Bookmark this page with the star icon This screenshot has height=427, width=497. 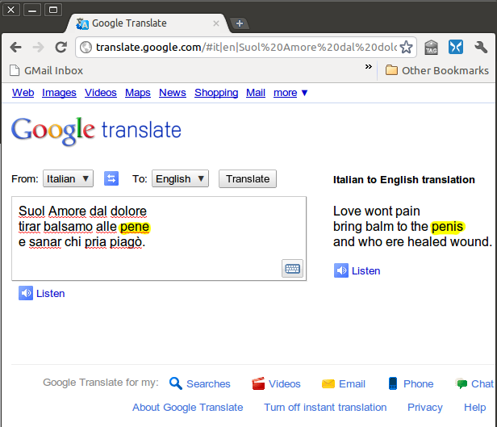tap(406, 48)
